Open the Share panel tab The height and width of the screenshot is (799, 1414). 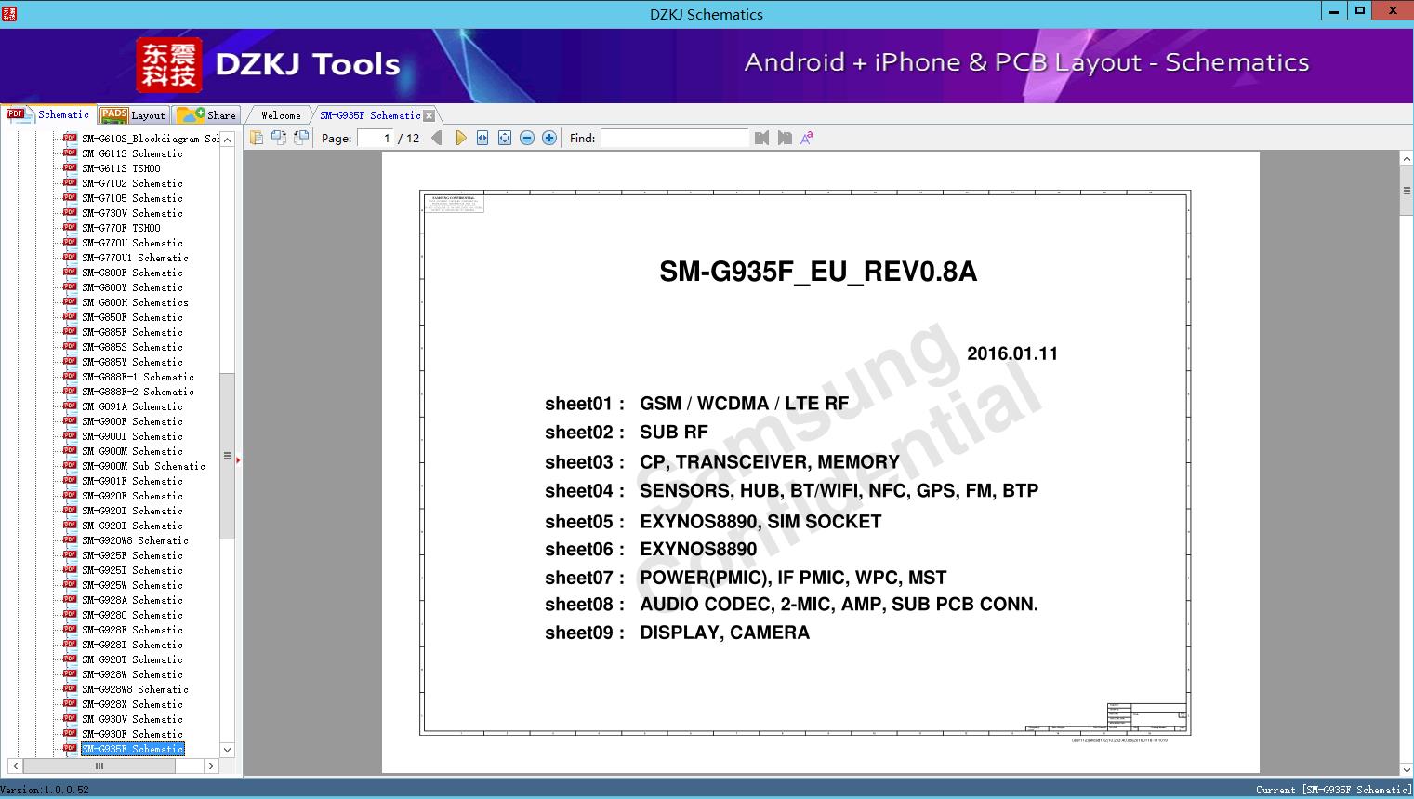(206, 115)
